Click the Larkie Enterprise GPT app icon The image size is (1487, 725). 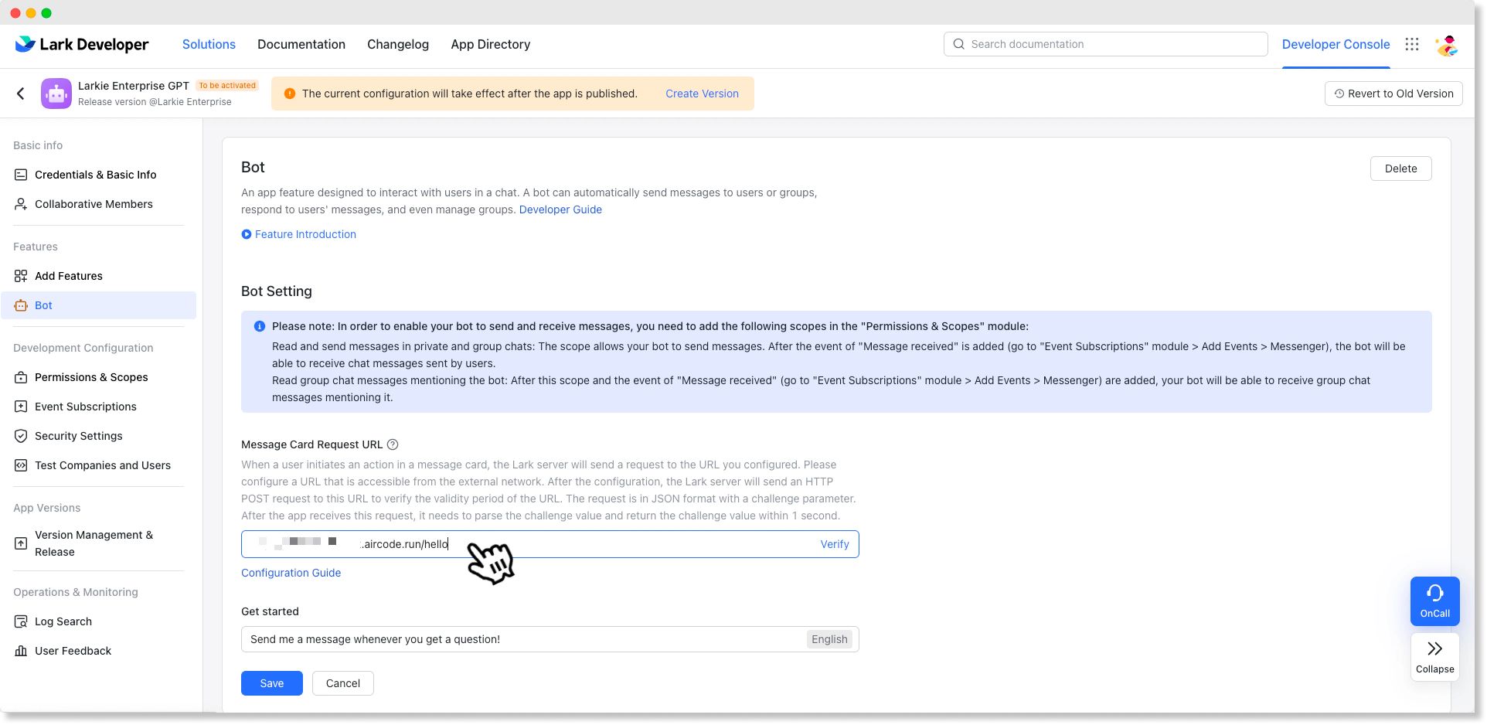(56, 94)
